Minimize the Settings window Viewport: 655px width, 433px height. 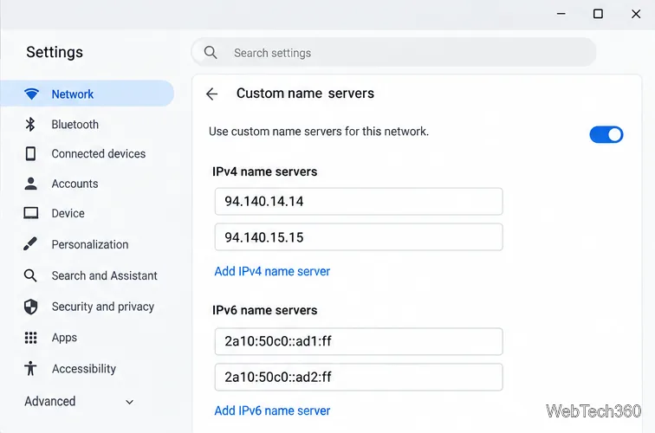[x=561, y=14]
